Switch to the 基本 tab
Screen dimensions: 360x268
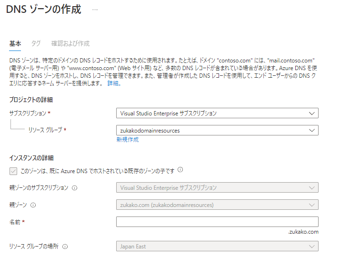[15, 43]
